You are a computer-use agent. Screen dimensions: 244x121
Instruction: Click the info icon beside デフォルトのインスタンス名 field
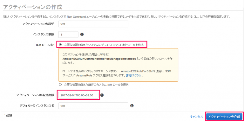(132, 106)
